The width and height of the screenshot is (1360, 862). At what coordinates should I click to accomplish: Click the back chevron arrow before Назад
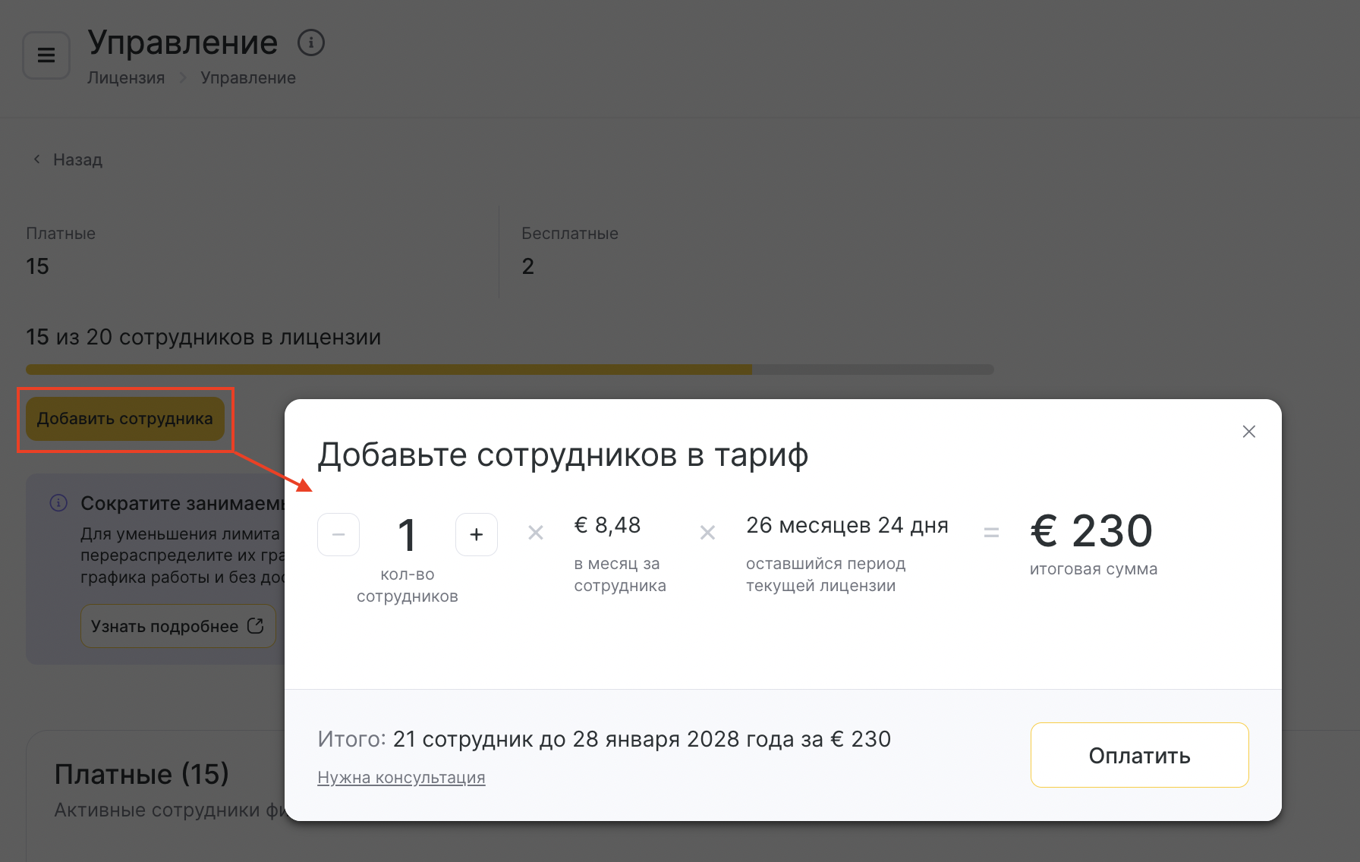[x=36, y=159]
